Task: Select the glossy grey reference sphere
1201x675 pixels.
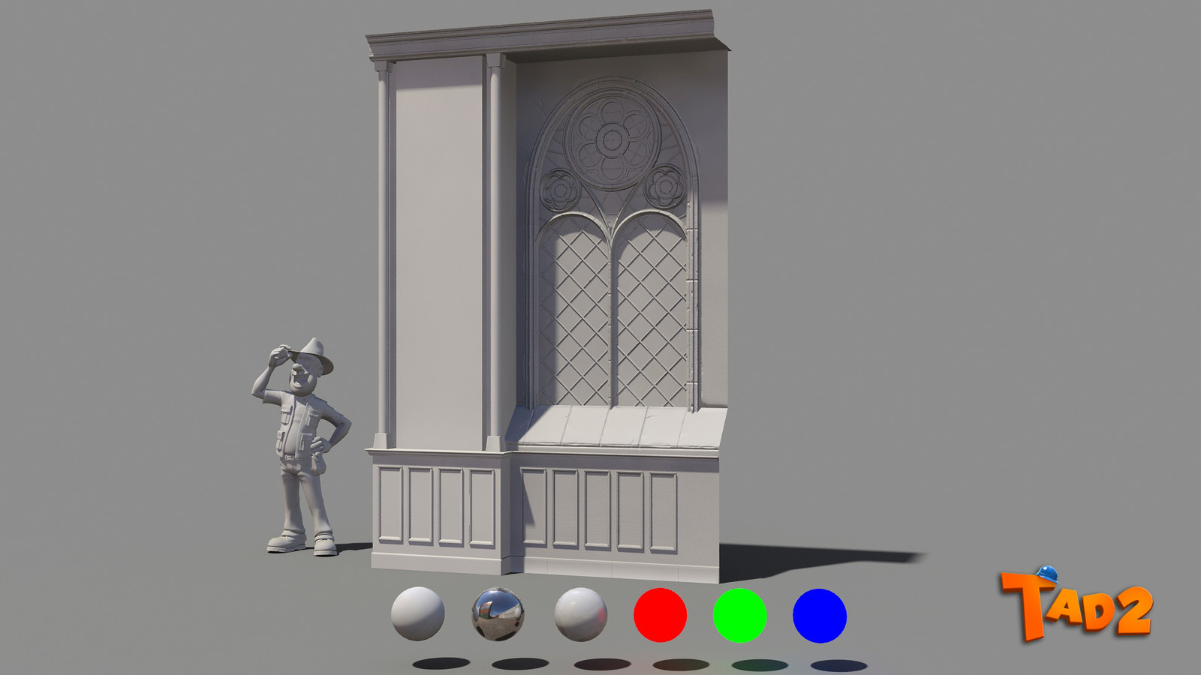Action: point(580,614)
